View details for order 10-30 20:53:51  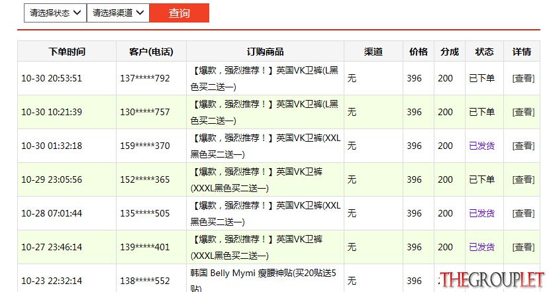(x=523, y=78)
